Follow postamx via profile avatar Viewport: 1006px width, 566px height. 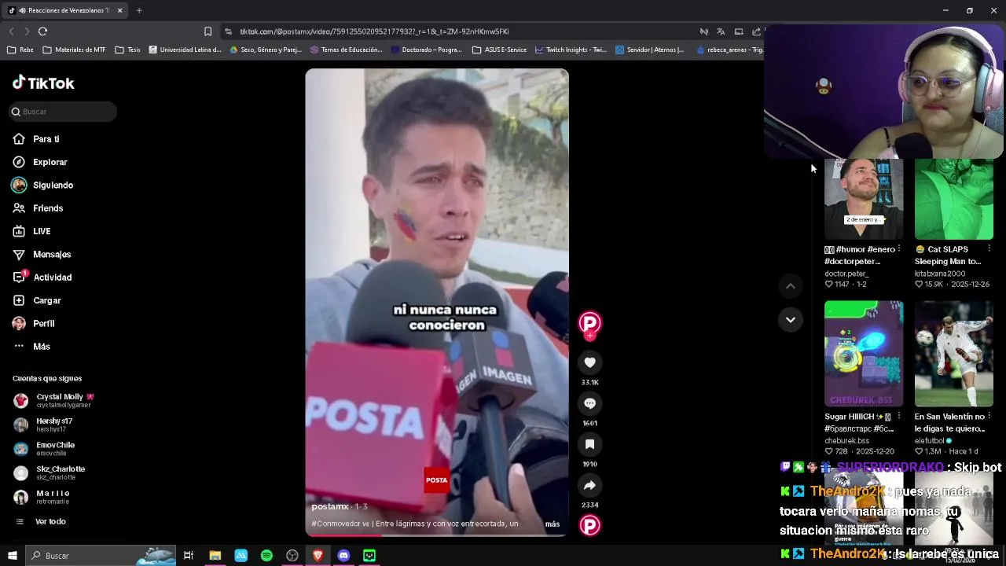point(589,323)
